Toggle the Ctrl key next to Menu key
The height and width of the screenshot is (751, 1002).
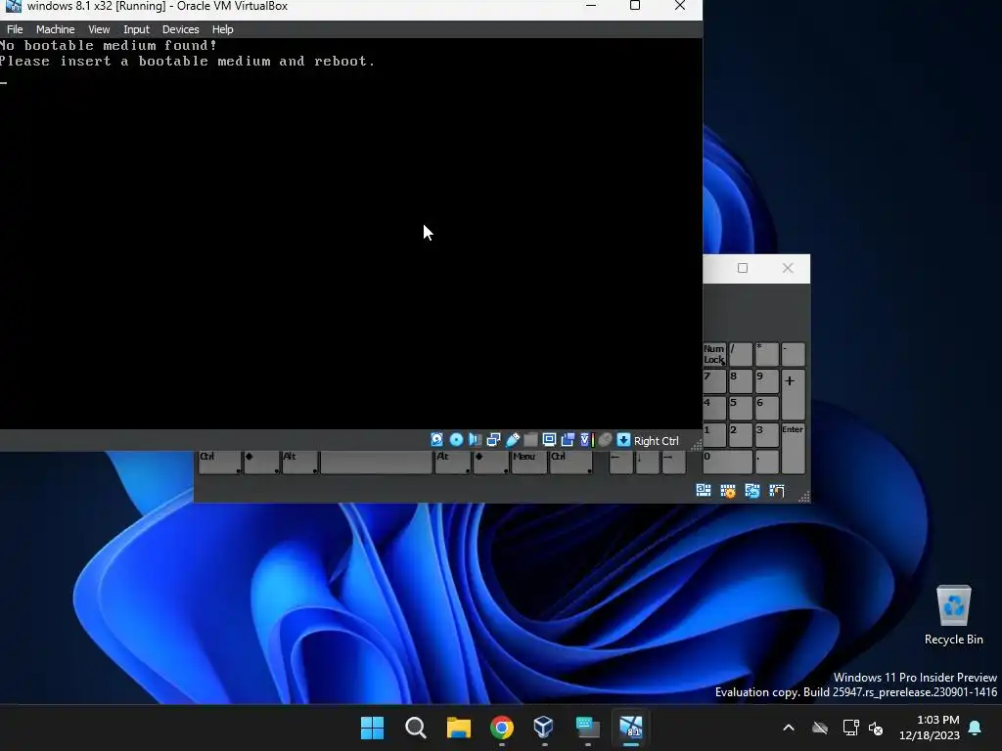coord(571,463)
